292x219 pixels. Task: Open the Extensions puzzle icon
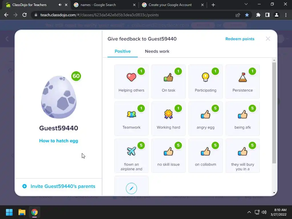(258, 15)
